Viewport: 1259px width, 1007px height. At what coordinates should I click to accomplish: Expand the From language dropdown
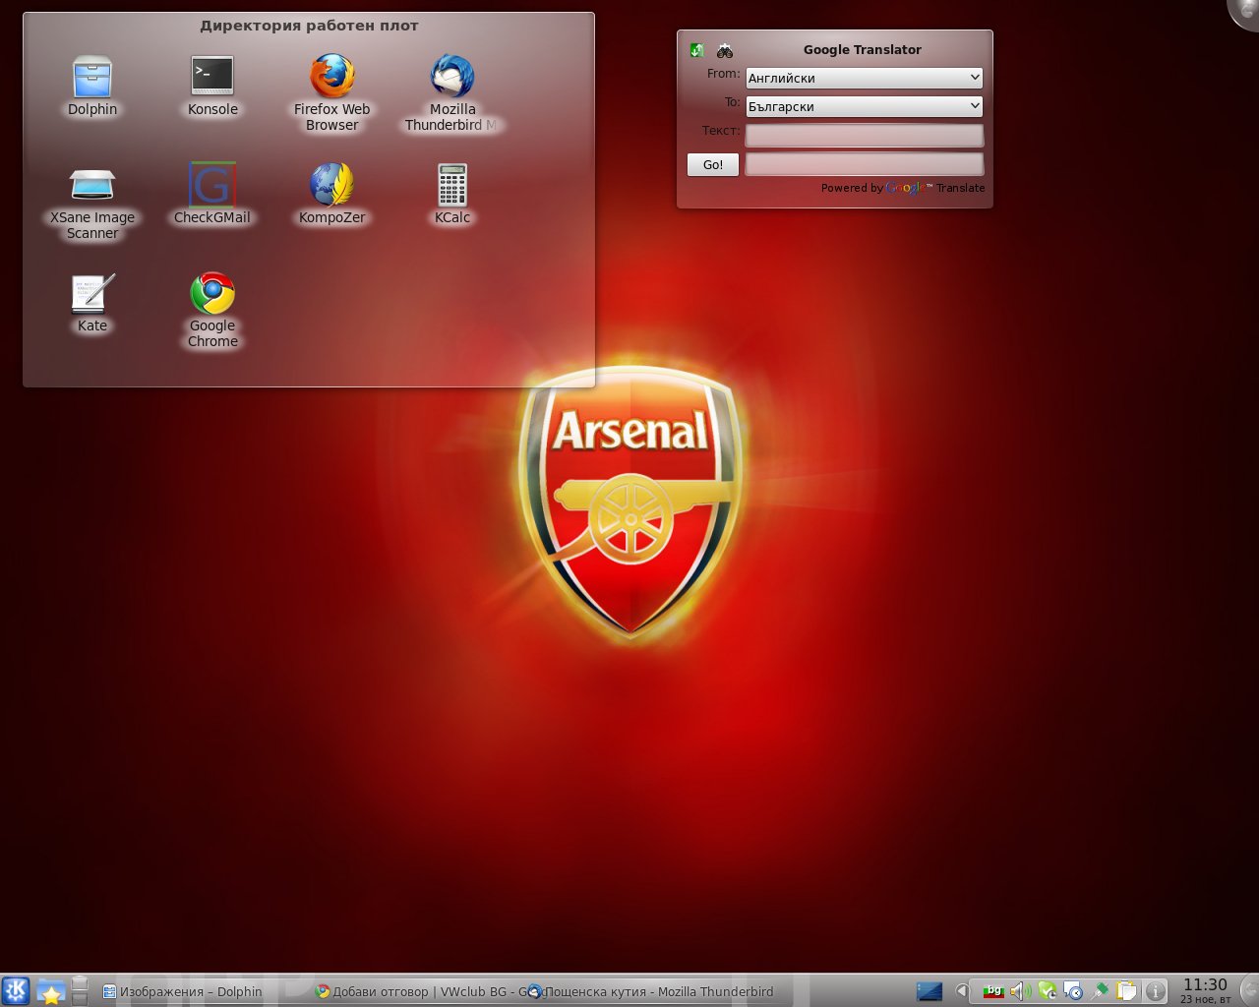tap(864, 78)
